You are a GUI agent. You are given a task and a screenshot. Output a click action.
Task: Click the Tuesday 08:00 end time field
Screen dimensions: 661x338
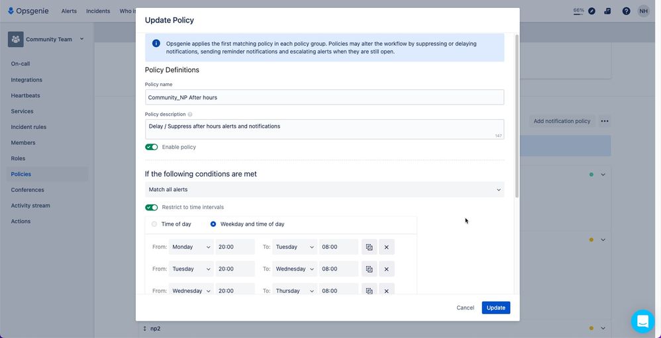pyautogui.click(x=338, y=247)
